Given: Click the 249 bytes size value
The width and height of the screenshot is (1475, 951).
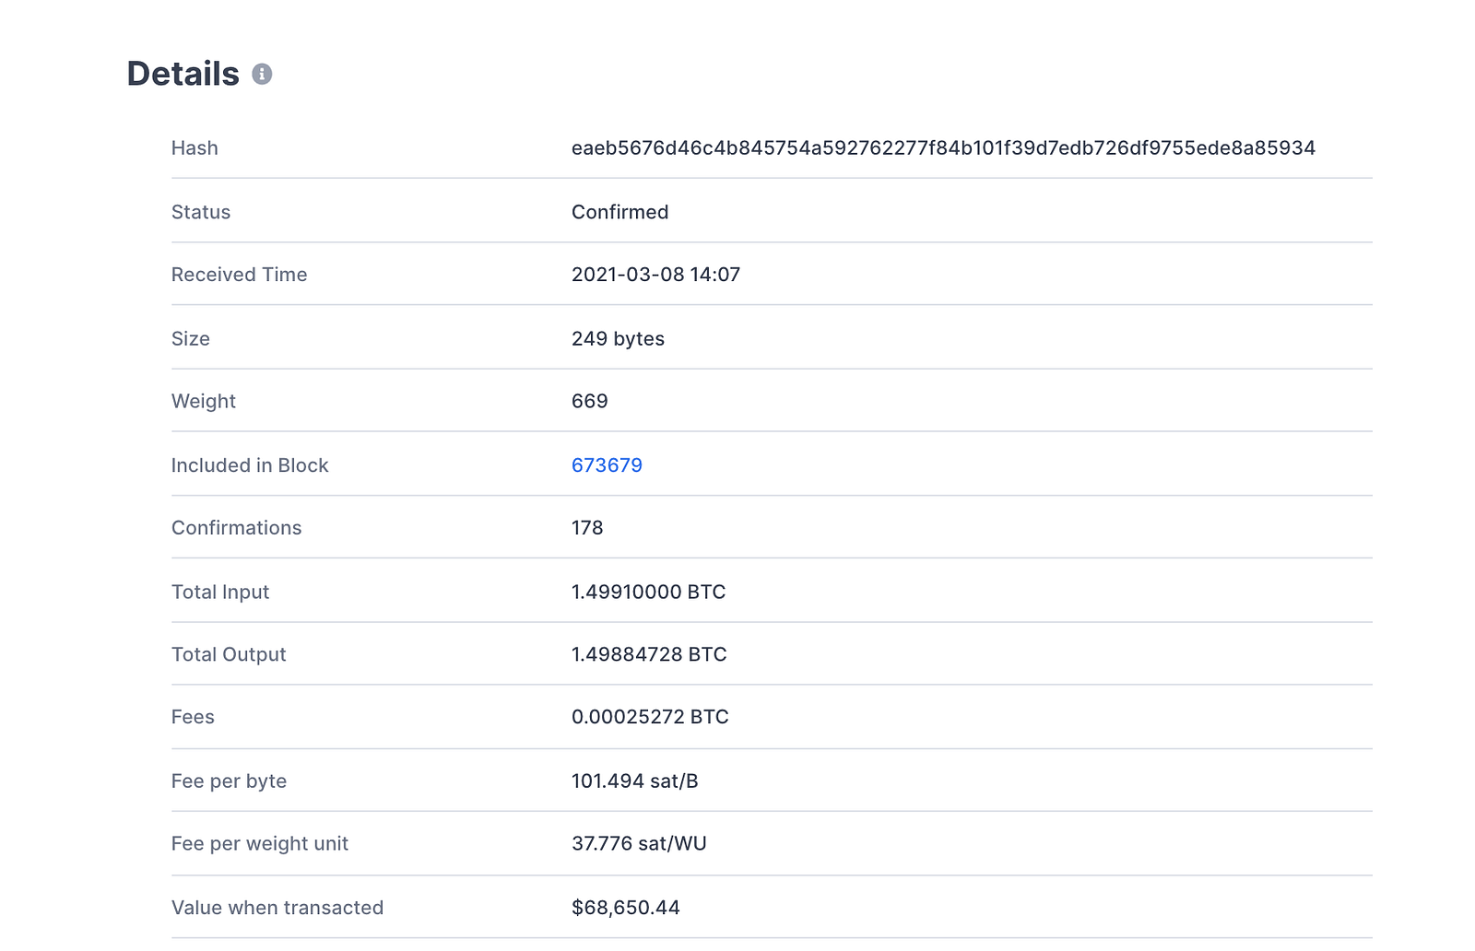Looking at the screenshot, I should (x=618, y=339).
